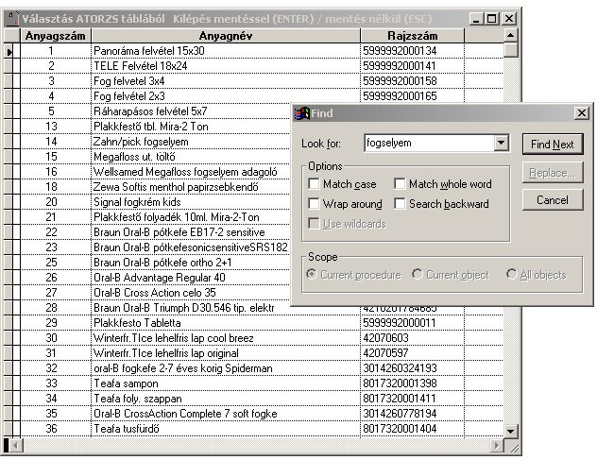Cancel the Find dialog
Viewport: 597px width, 460px height.
click(x=553, y=200)
